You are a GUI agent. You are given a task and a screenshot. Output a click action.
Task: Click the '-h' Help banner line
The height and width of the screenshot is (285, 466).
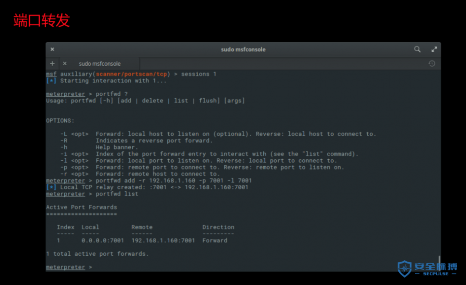coord(99,147)
